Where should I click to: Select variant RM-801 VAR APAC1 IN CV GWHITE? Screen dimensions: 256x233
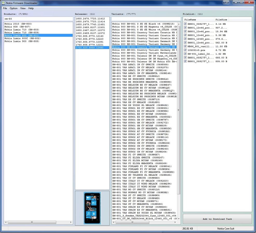tap(144, 64)
